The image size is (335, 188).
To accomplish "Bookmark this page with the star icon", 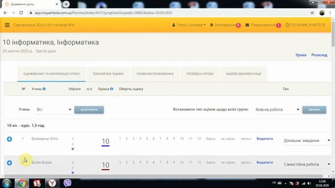I will click(x=312, y=13).
